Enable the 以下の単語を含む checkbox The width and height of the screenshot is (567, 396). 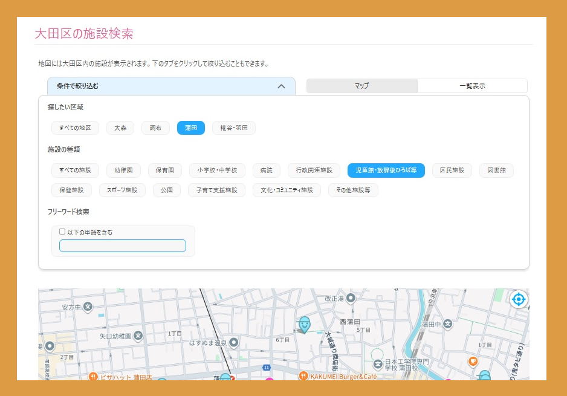click(x=62, y=232)
